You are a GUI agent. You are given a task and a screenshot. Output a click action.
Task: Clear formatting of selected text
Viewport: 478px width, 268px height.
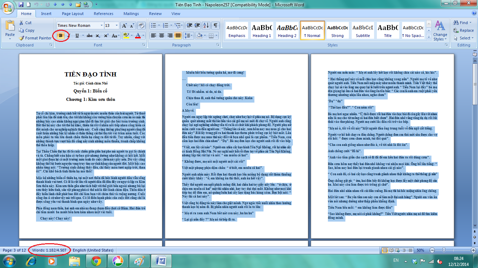[x=141, y=25]
